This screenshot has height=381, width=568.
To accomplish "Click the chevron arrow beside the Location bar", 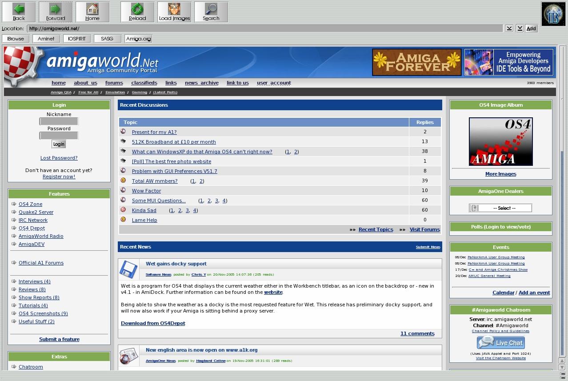I will tap(509, 28).
